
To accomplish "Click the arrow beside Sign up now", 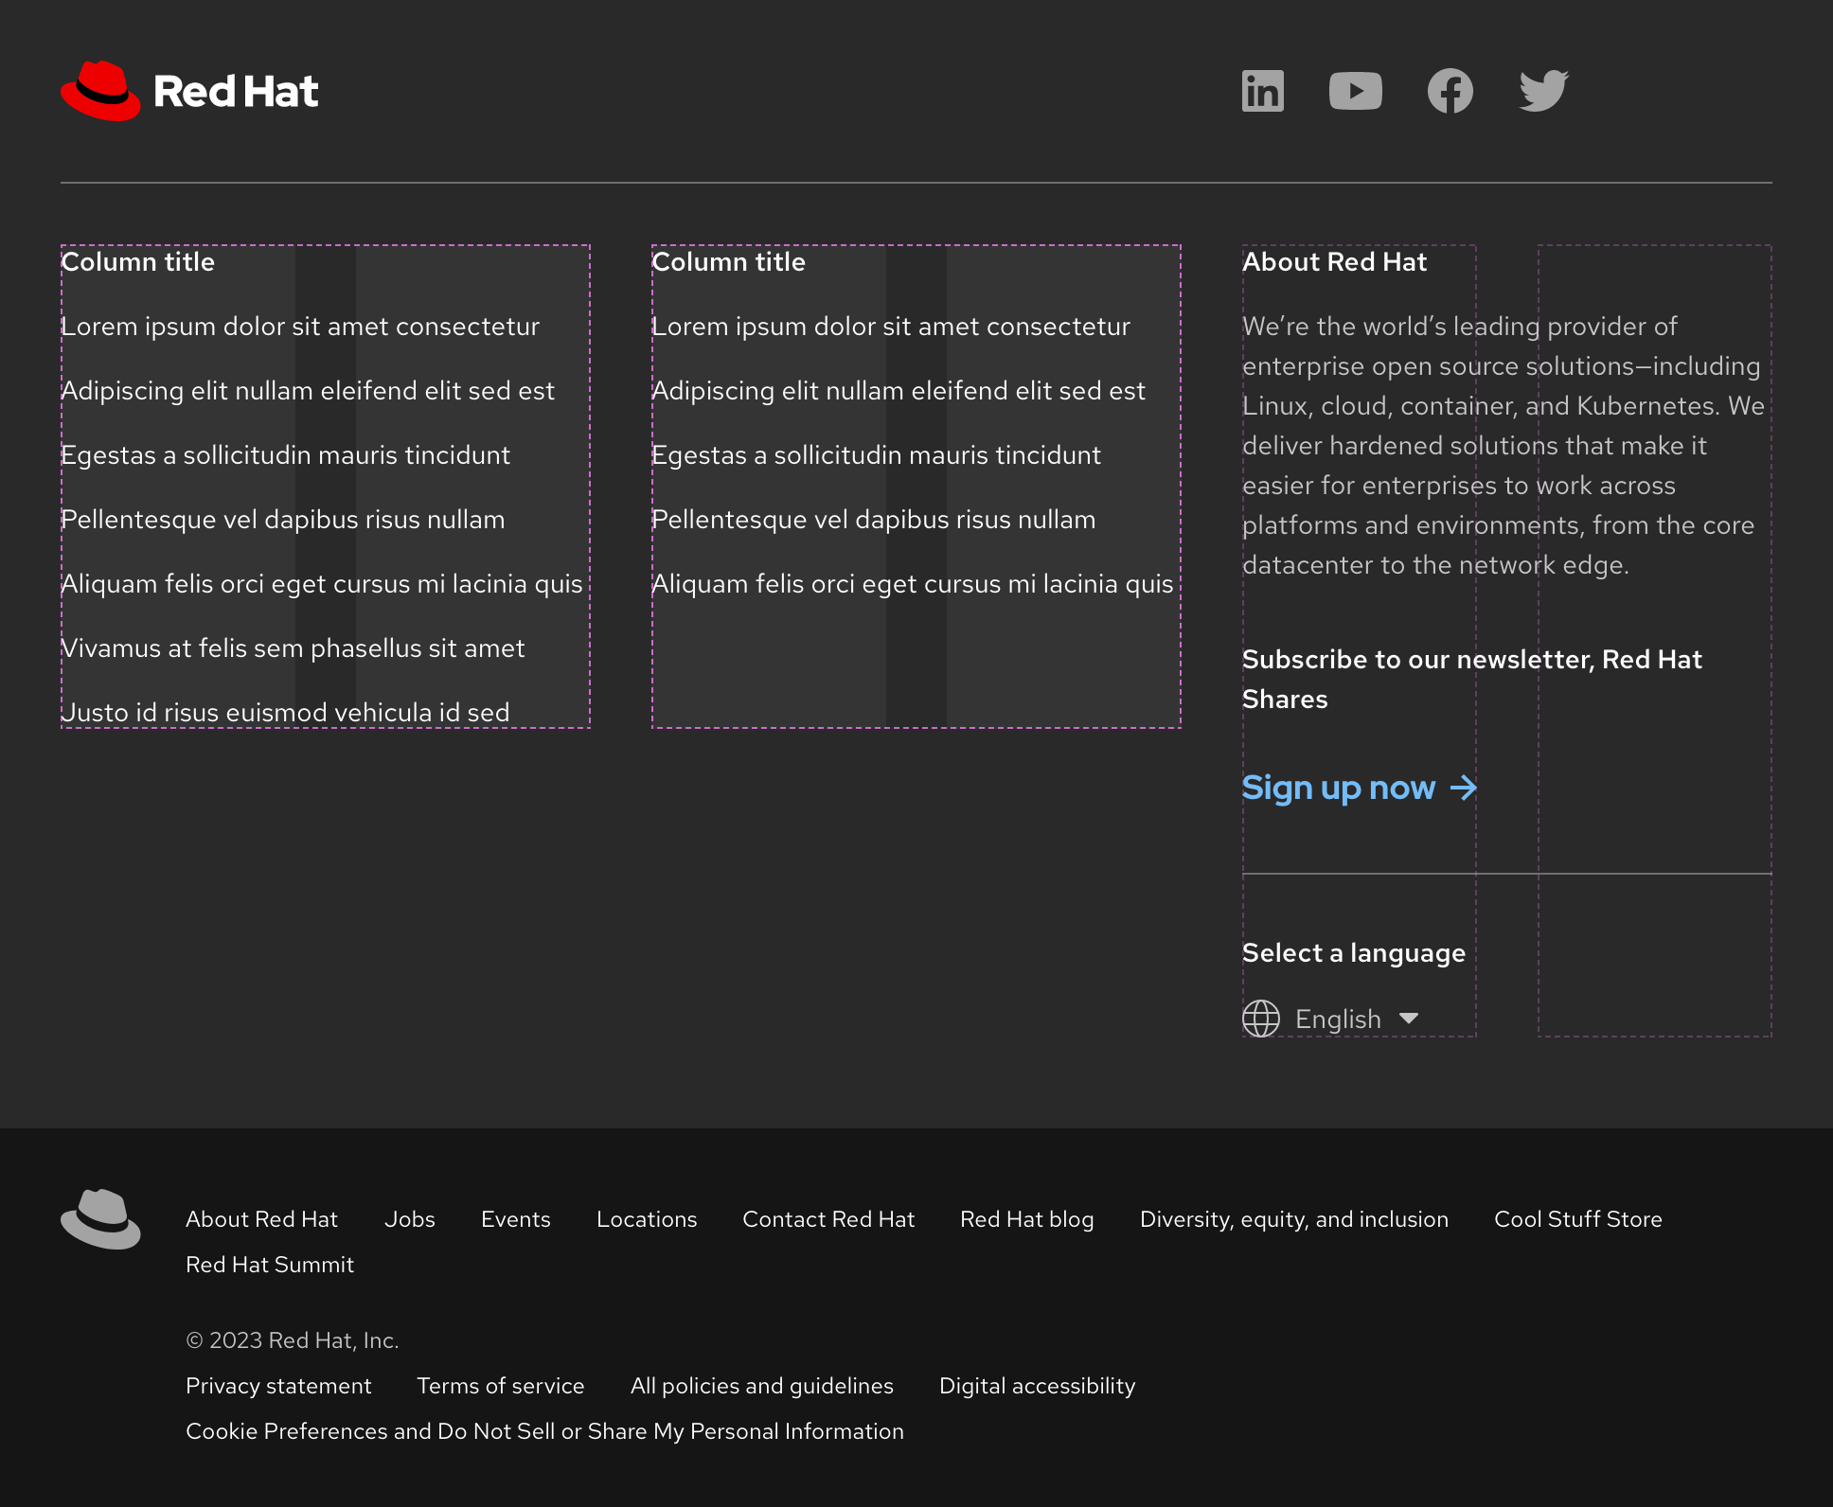I will point(1464,787).
